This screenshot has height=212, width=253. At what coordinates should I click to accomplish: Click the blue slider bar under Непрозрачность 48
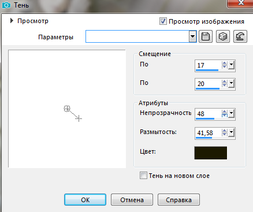tap(205, 118)
